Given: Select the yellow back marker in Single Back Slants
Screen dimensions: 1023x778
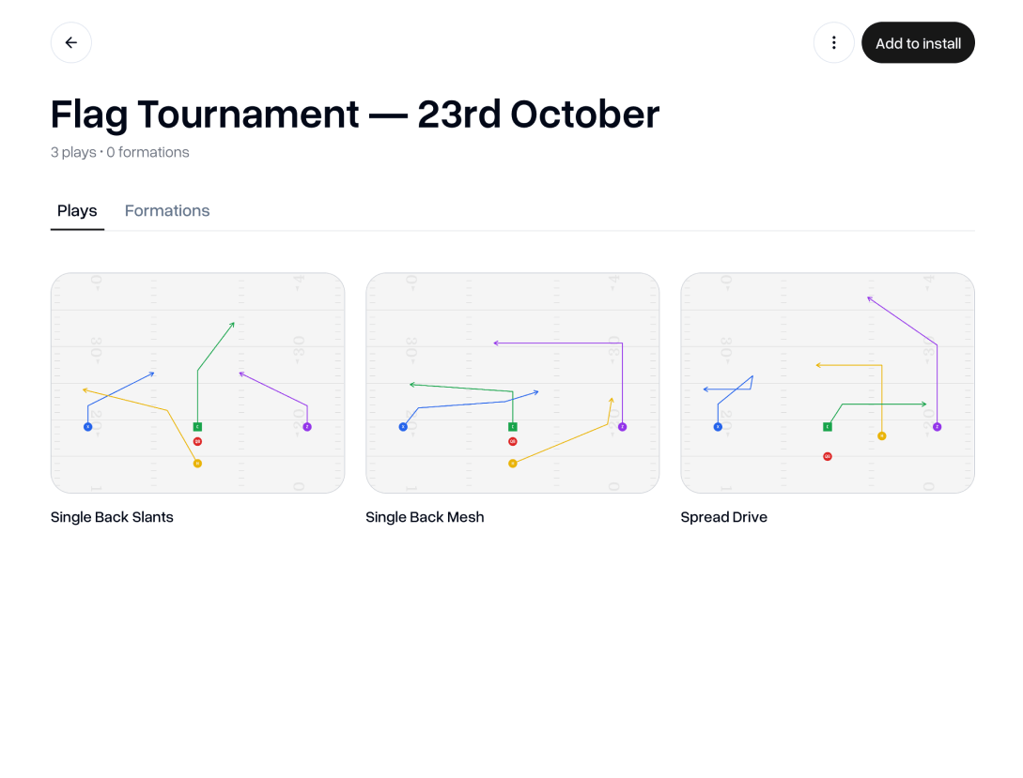Looking at the screenshot, I should pyautogui.click(x=197, y=464).
